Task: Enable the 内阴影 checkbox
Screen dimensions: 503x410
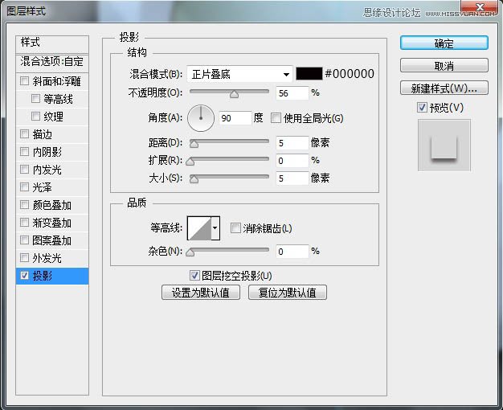Action: pyautogui.click(x=24, y=151)
